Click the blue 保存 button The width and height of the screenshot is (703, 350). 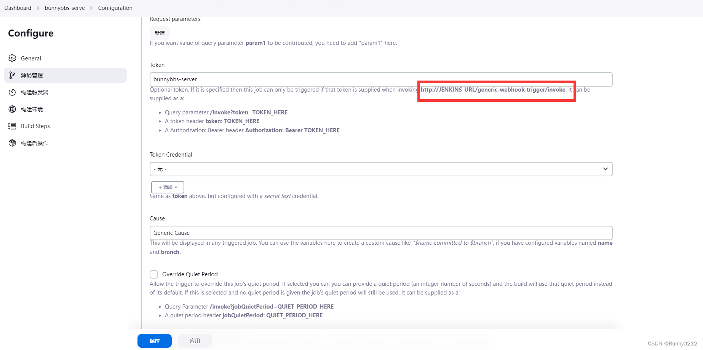[155, 341]
